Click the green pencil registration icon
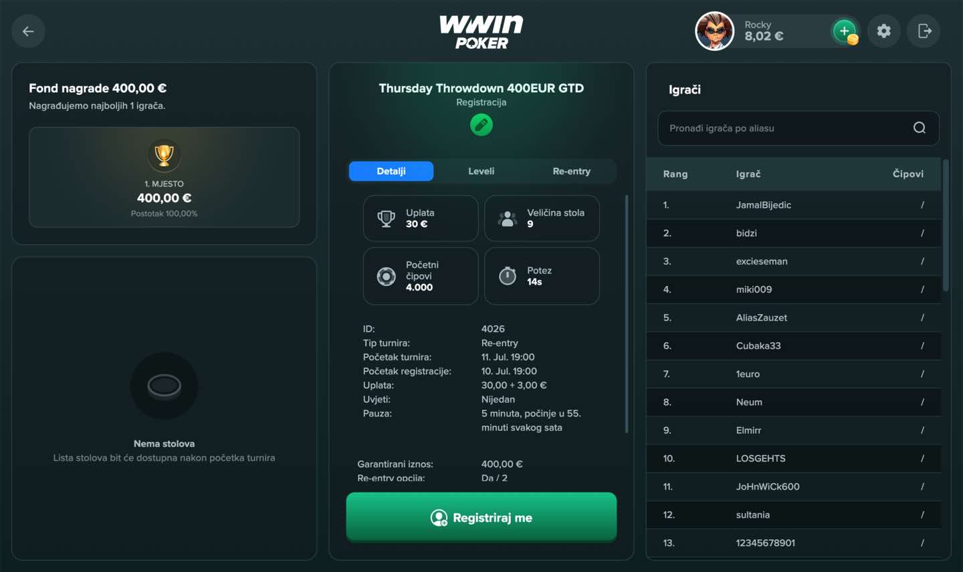Image resolution: width=963 pixels, height=572 pixels. (481, 125)
